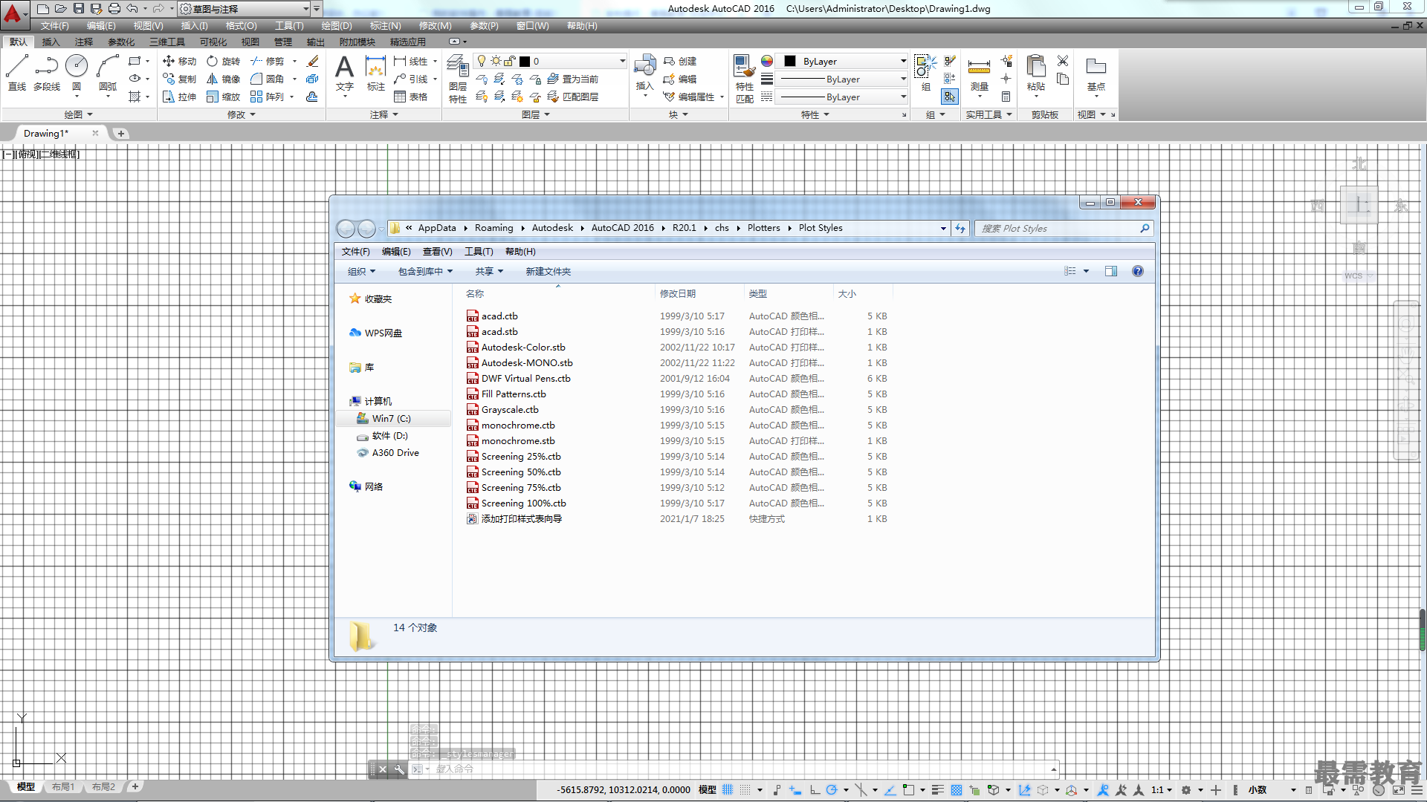Click the black layer color swatch
The image size is (1427, 802).
525,61
